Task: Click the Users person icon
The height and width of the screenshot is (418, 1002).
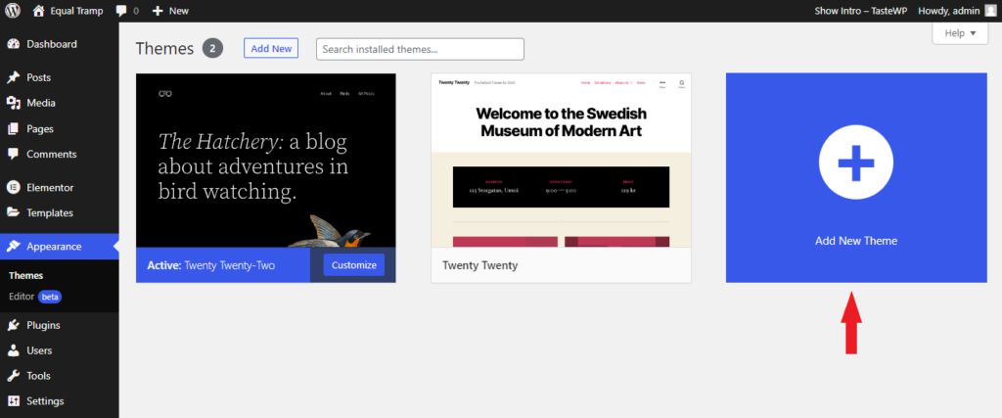Action: (13, 350)
